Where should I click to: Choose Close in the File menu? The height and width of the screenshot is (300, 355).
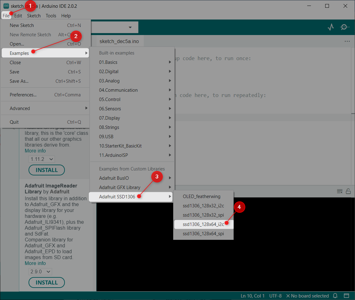pyautogui.click(x=45, y=62)
